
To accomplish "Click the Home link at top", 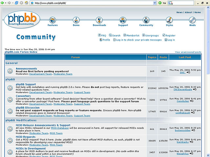I will (x=198, y=12).
